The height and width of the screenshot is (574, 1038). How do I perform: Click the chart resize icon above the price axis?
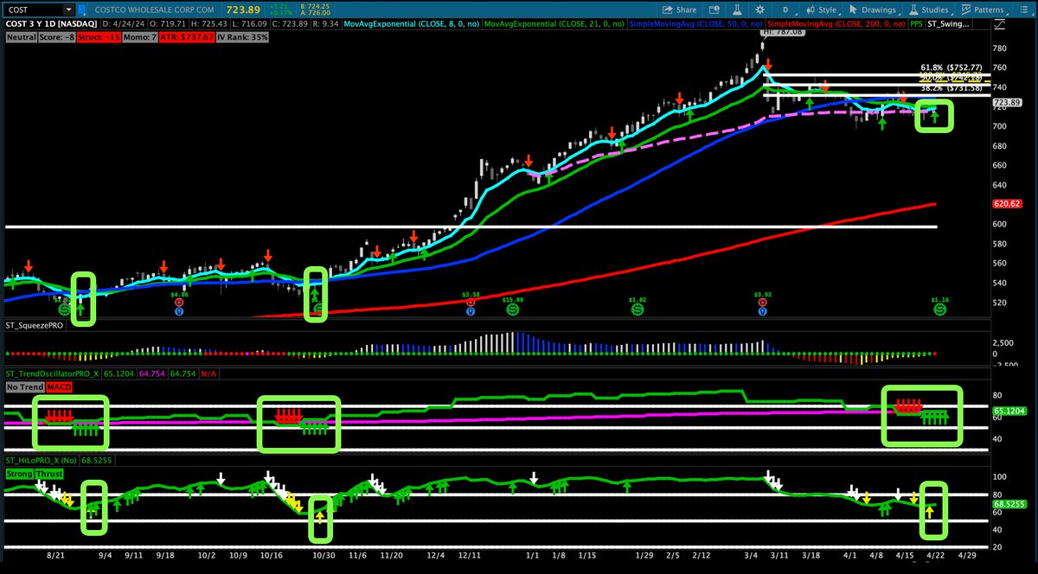[x=1001, y=25]
